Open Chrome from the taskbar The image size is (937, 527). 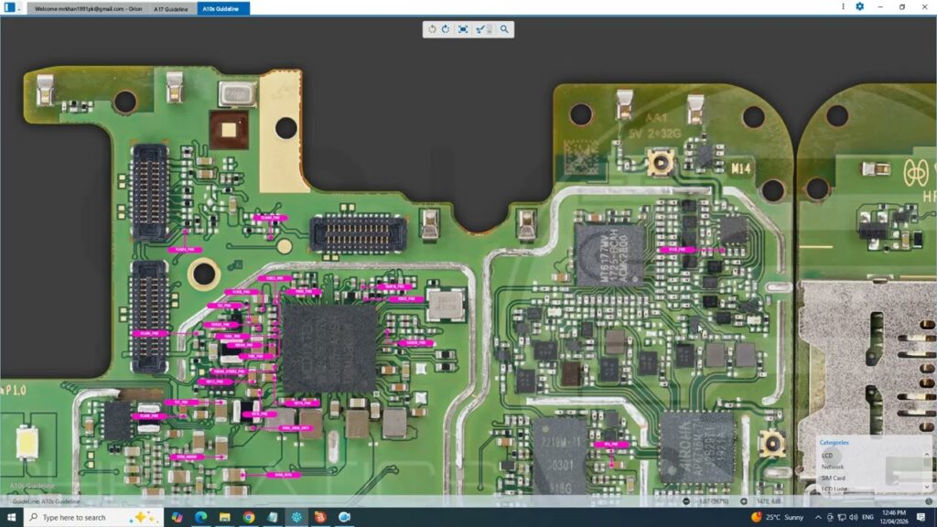[248, 517]
